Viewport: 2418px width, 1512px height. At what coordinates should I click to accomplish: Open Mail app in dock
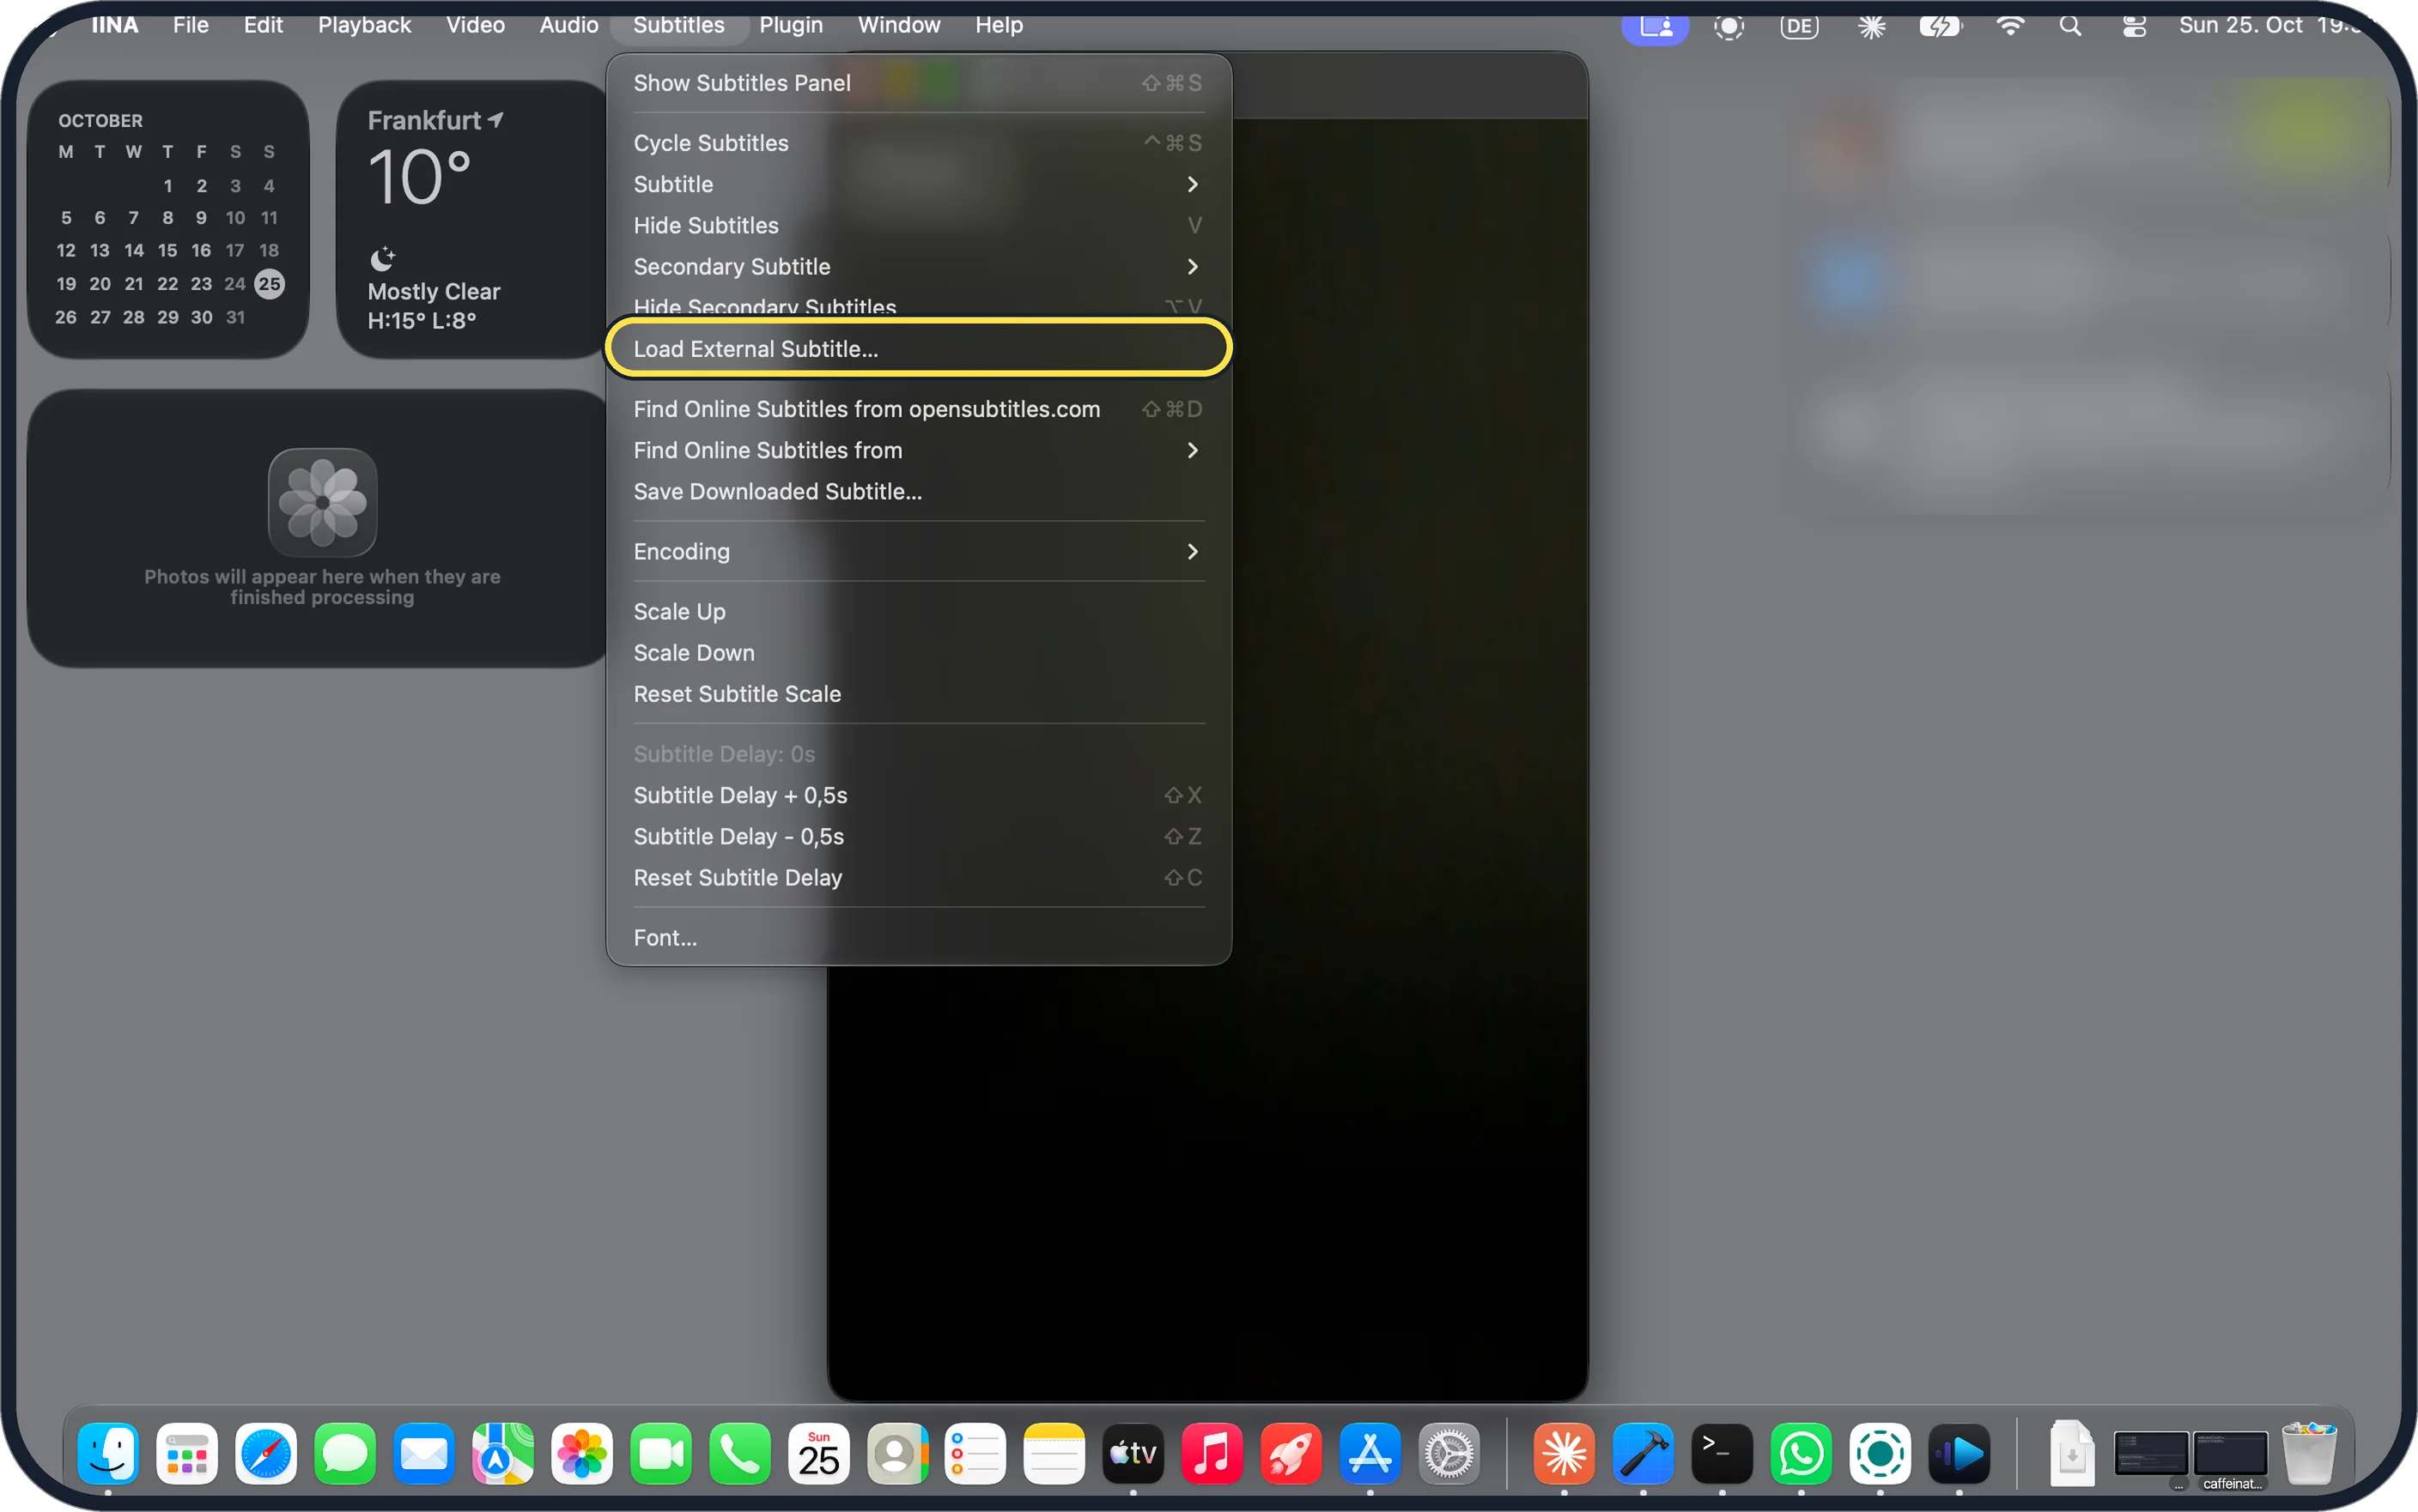[x=424, y=1453]
